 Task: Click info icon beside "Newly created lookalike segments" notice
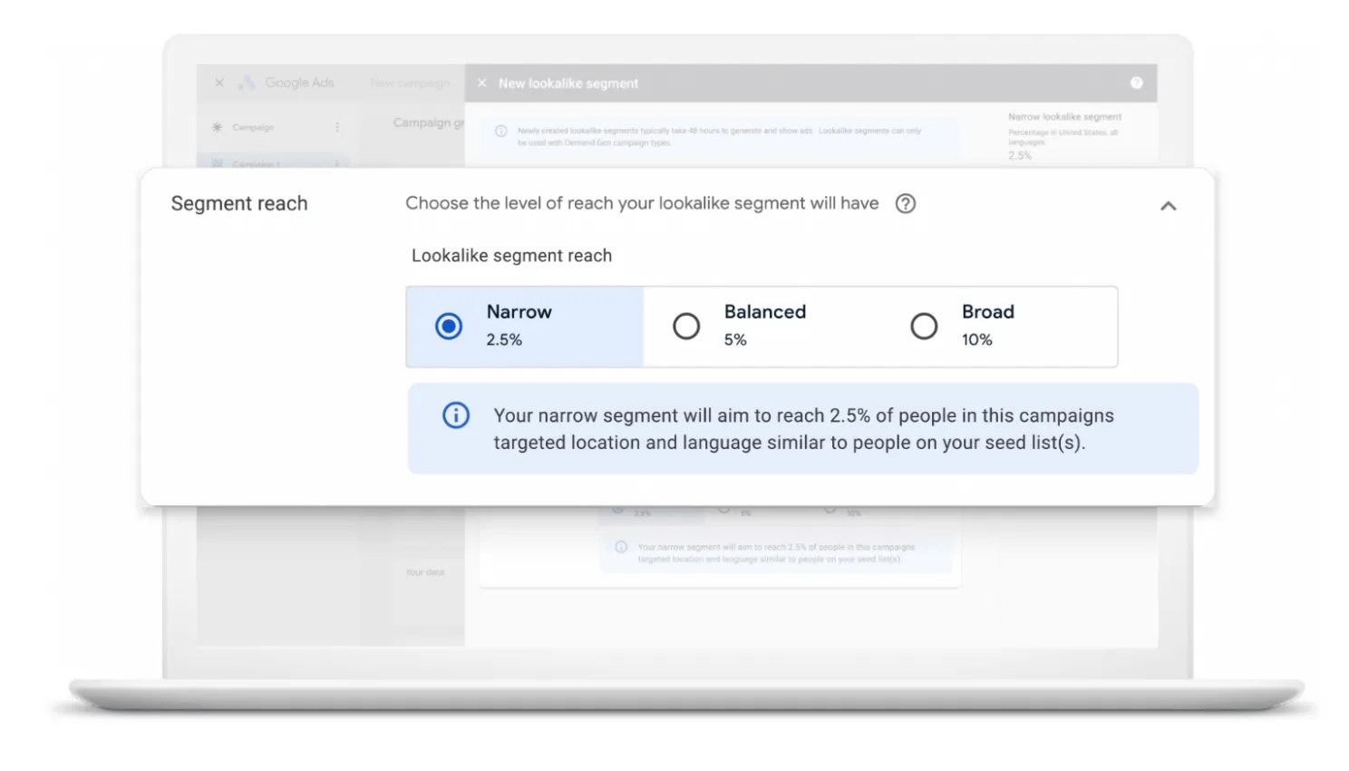click(501, 132)
